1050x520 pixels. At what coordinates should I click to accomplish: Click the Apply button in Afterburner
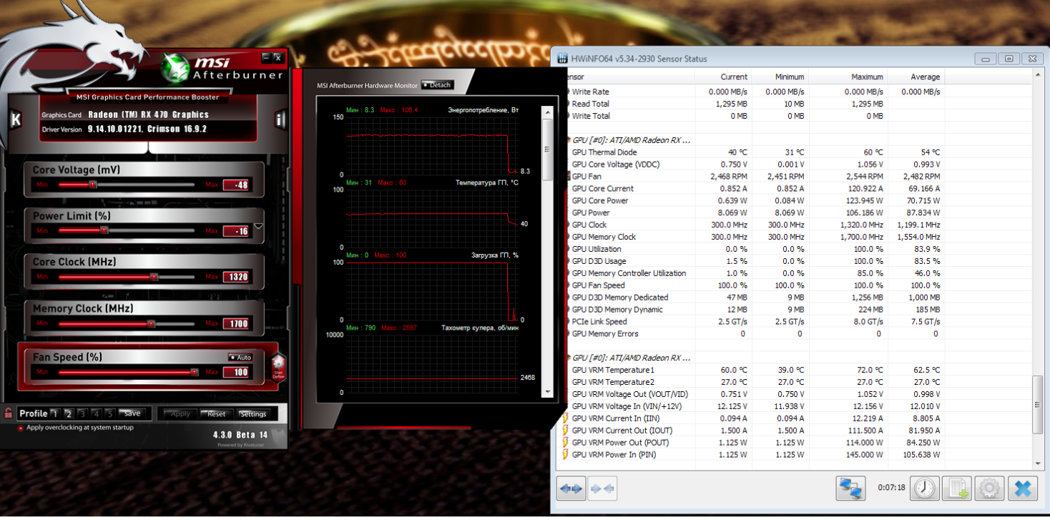coord(180,414)
